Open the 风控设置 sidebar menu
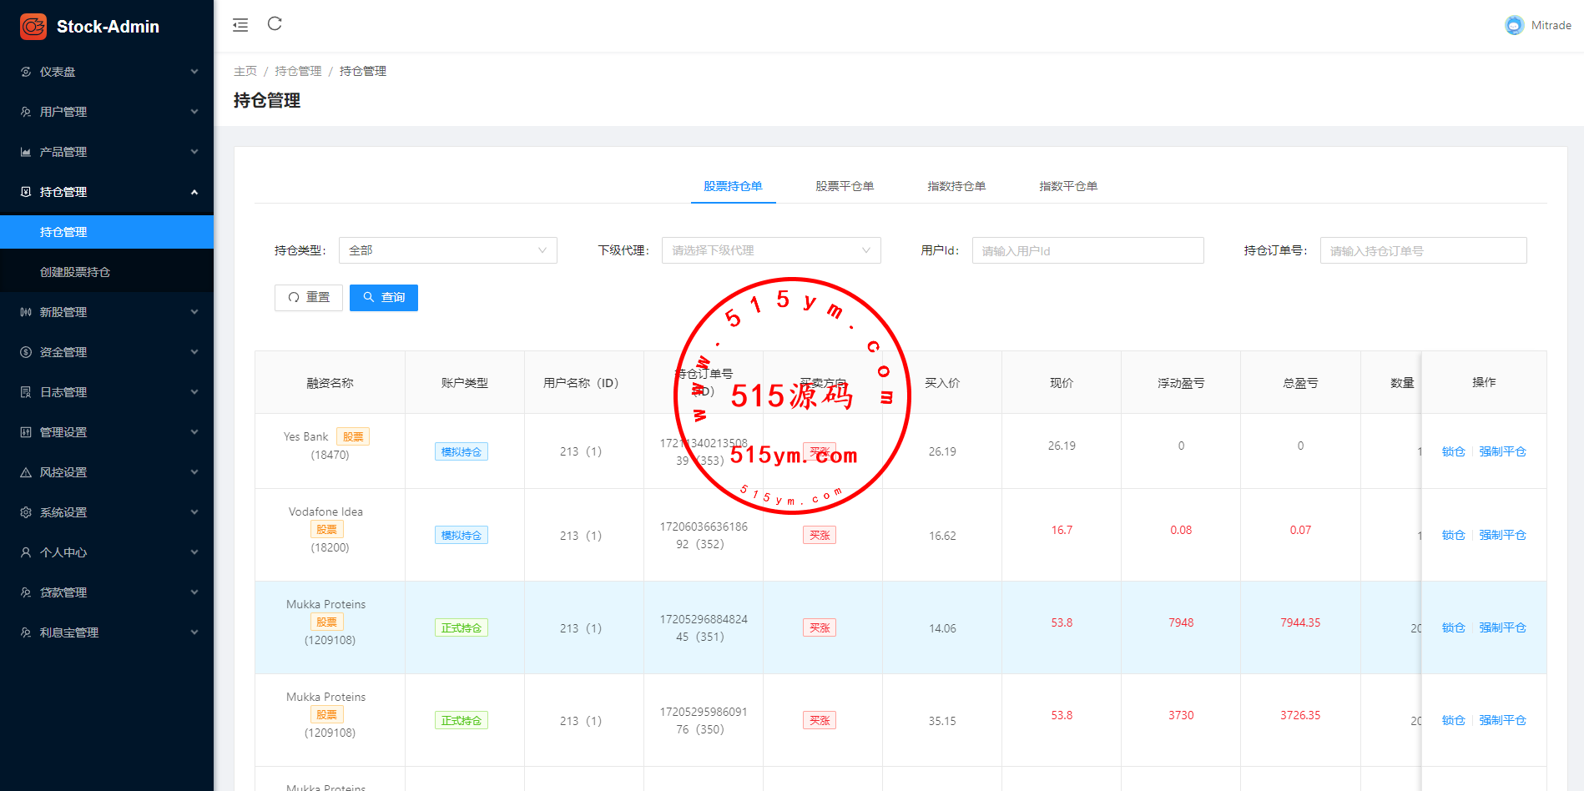The image size is (1584, 791). click(107, 472)
